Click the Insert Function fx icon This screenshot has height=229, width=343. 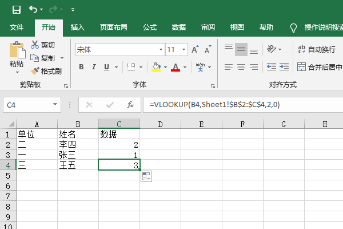click(x=130, y=105)
